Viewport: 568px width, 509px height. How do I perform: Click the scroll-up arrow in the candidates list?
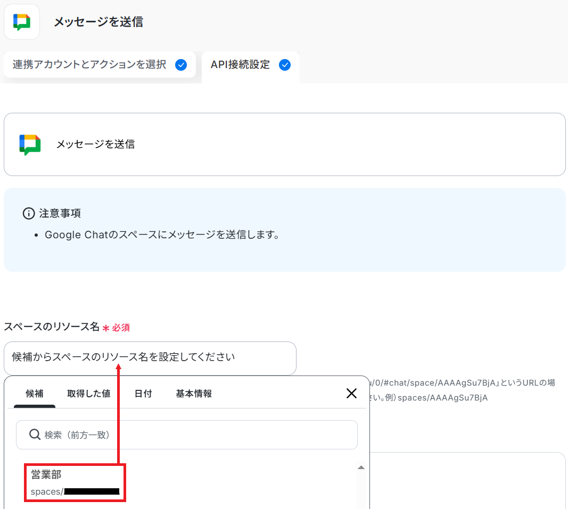(361, 468)
